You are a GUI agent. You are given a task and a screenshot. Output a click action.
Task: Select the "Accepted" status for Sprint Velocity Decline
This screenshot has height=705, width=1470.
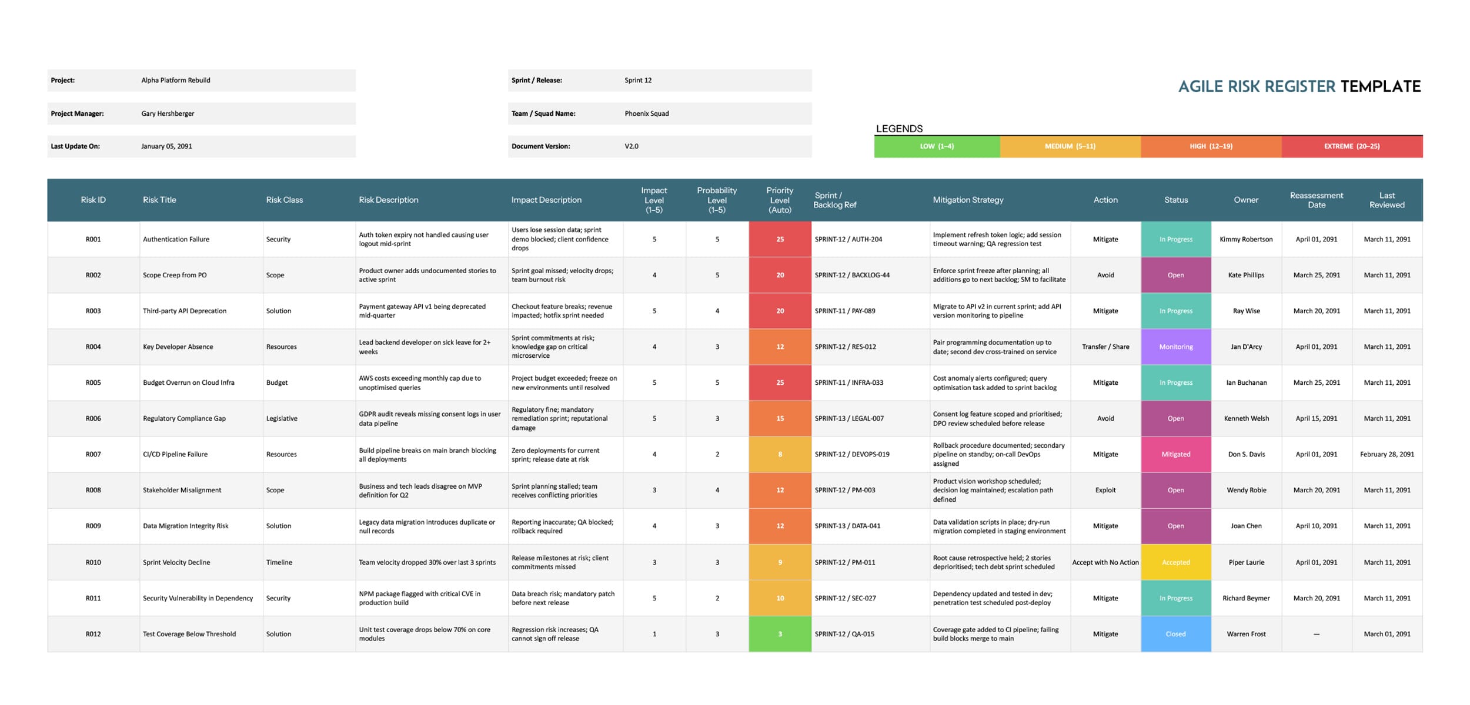(x=1175, y=562)
